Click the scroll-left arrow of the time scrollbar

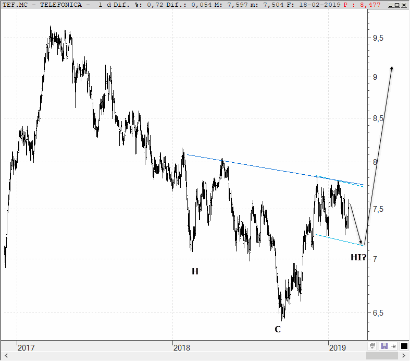tap(6, 355)
